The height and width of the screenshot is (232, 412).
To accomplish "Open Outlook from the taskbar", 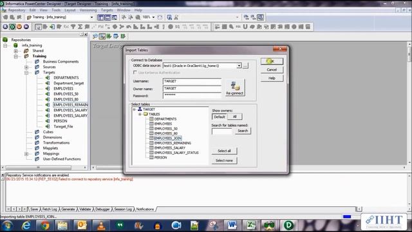I will click(82, 226).
